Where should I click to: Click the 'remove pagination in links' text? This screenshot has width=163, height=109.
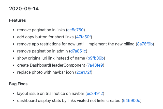(41, 30)
